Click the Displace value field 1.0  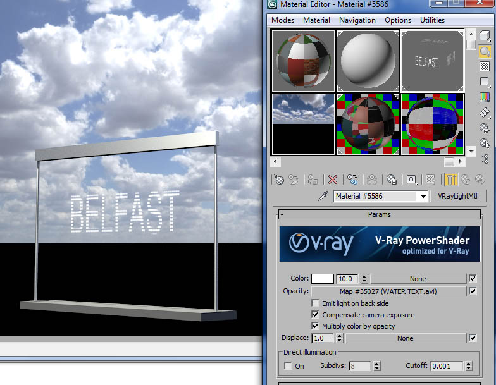(x=323, y=338)
